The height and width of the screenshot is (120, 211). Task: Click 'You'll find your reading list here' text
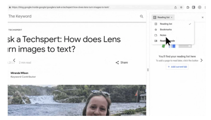pos(177,56)
